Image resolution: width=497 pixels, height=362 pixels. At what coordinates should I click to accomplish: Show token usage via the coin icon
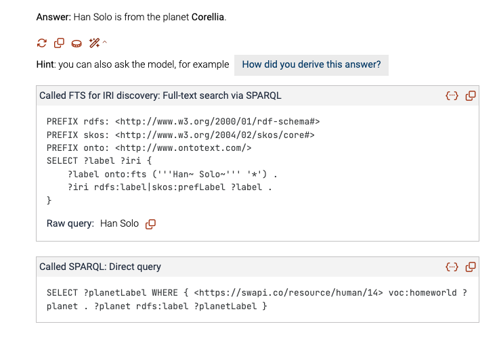coord(77,43)
